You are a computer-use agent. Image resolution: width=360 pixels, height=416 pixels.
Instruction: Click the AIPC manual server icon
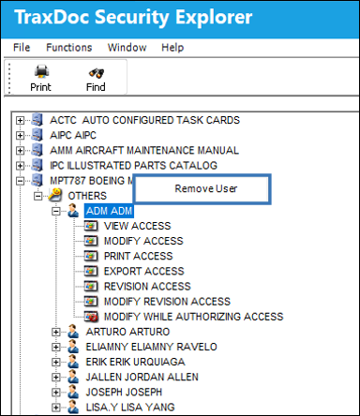coord(37,135)
